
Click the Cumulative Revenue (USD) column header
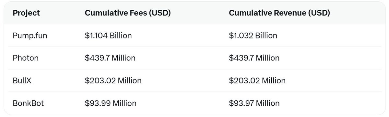(279, 13)
